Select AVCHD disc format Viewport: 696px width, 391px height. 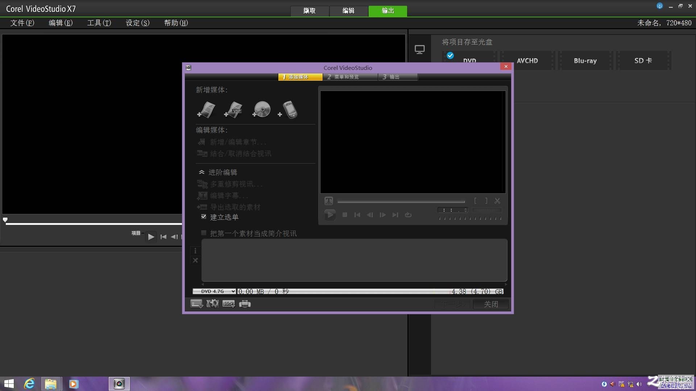coord(527,61)
